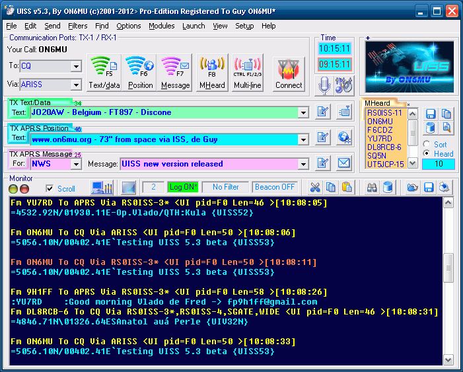Expand the For: NWS dropdown
463x372 pixels.
[76, 164]
